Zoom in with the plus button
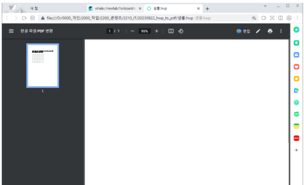Viewport: 304px width, 185px height. [x=157, y=31]
